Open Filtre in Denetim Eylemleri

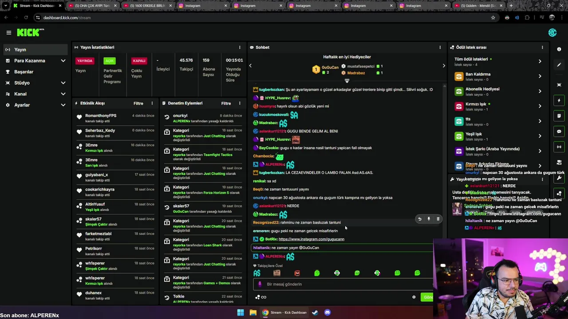226,103
